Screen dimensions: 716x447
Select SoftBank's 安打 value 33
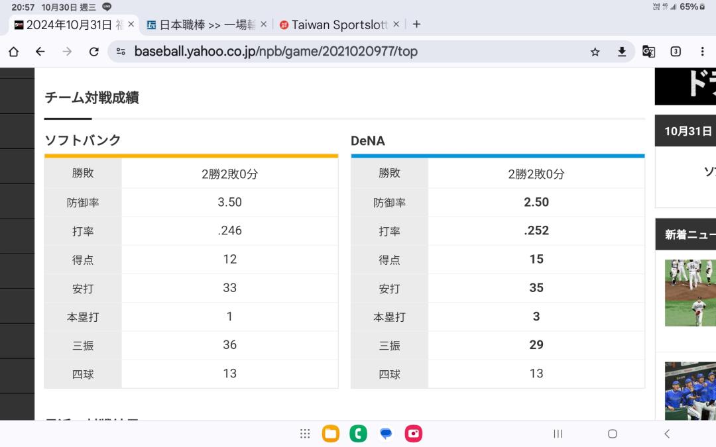(229, 288)
